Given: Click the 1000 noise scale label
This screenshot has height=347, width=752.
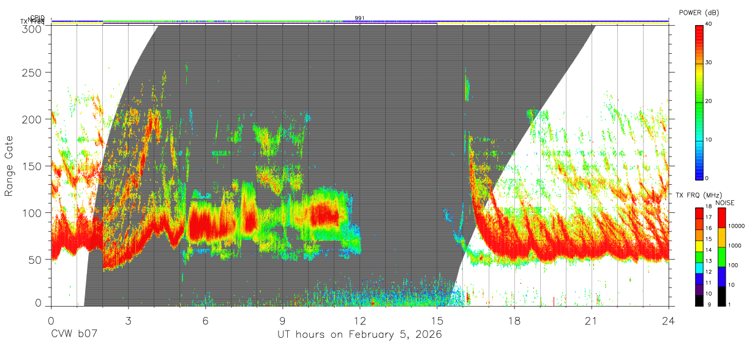Looking at the screenshot, I should 734,245.
